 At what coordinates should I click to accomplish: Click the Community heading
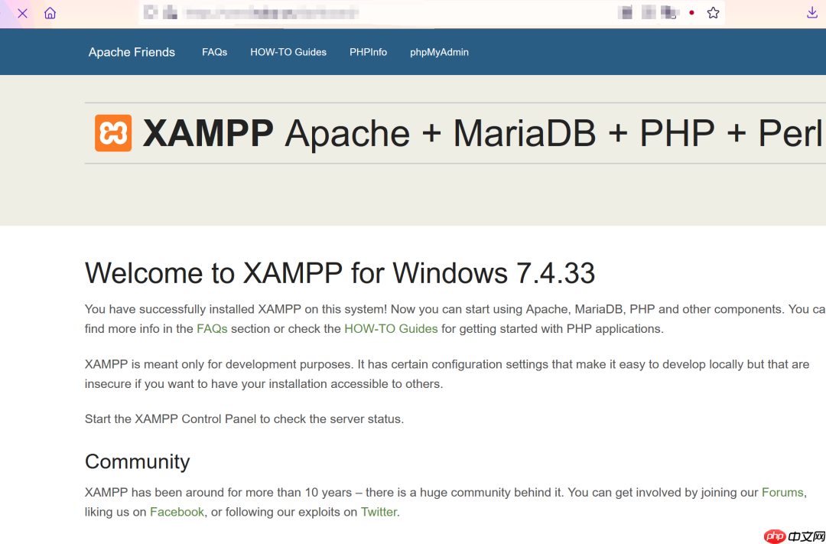point(137,461)
